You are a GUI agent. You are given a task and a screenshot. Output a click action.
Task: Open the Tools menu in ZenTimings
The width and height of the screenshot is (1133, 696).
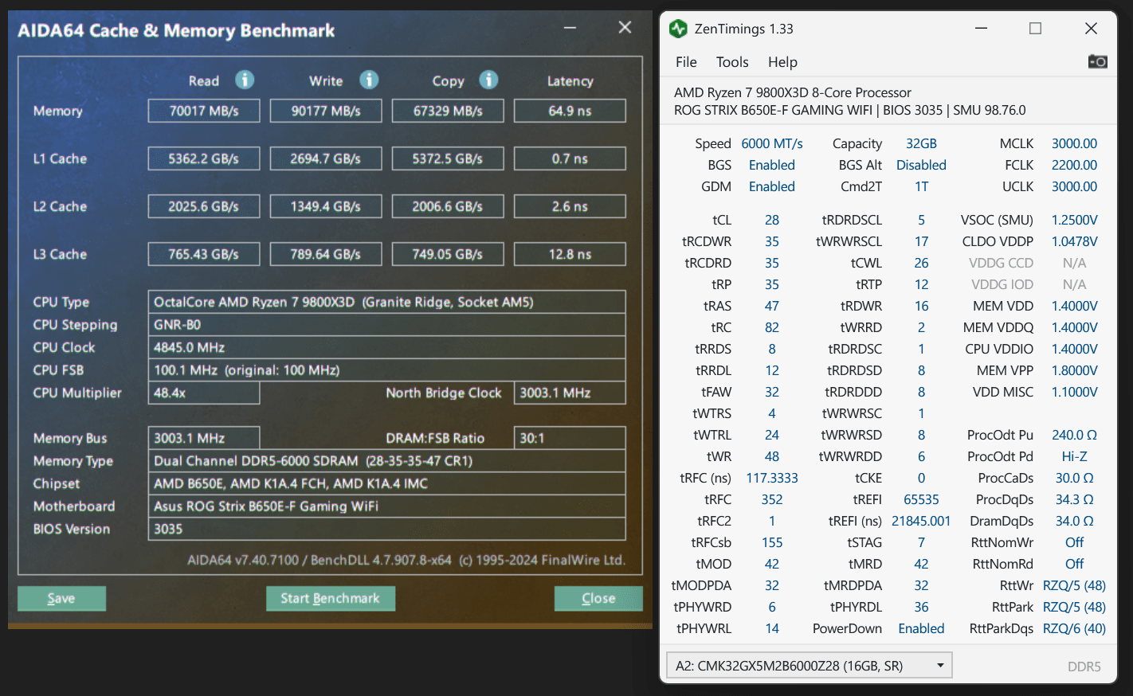tap(732, 62)
